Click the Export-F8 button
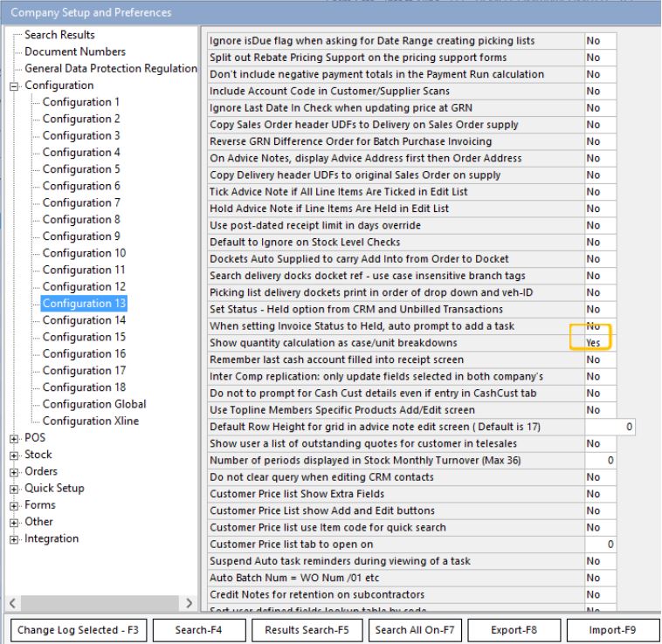The height and width of the screenshot is (644, 662). click(514, 630)
